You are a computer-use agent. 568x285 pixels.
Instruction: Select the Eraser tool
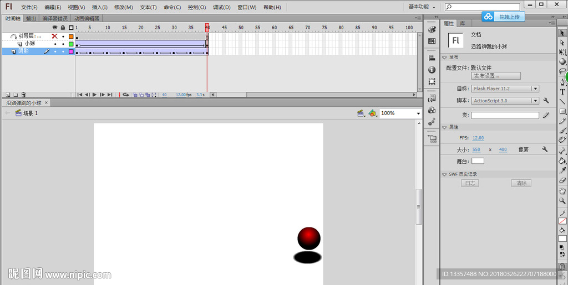point(562,180)
